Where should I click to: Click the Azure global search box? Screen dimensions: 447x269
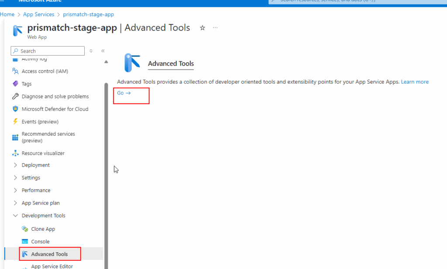358,2
